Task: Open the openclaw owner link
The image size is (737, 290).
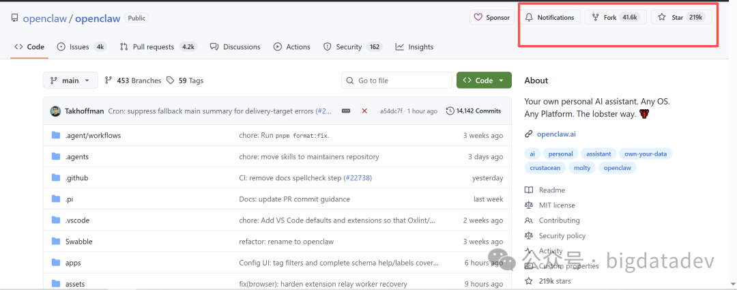Action: coord(44,19)
